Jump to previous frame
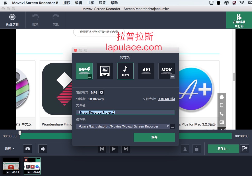Viewport: 252px width, 176px height. coord(102,149)
